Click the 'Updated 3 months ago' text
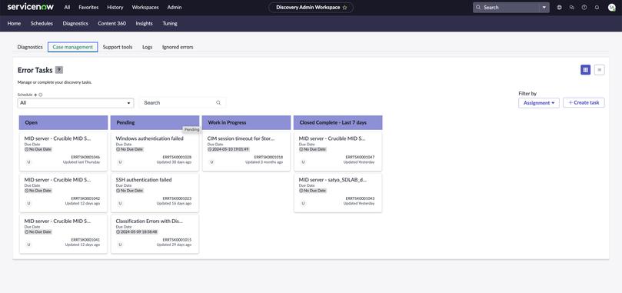Viewport: 622px width, 293px height. pos(264,162)
